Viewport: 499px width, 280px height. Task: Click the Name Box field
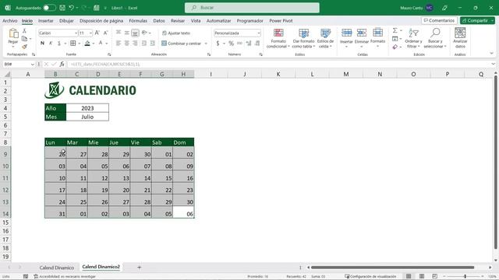pos(19,64)
